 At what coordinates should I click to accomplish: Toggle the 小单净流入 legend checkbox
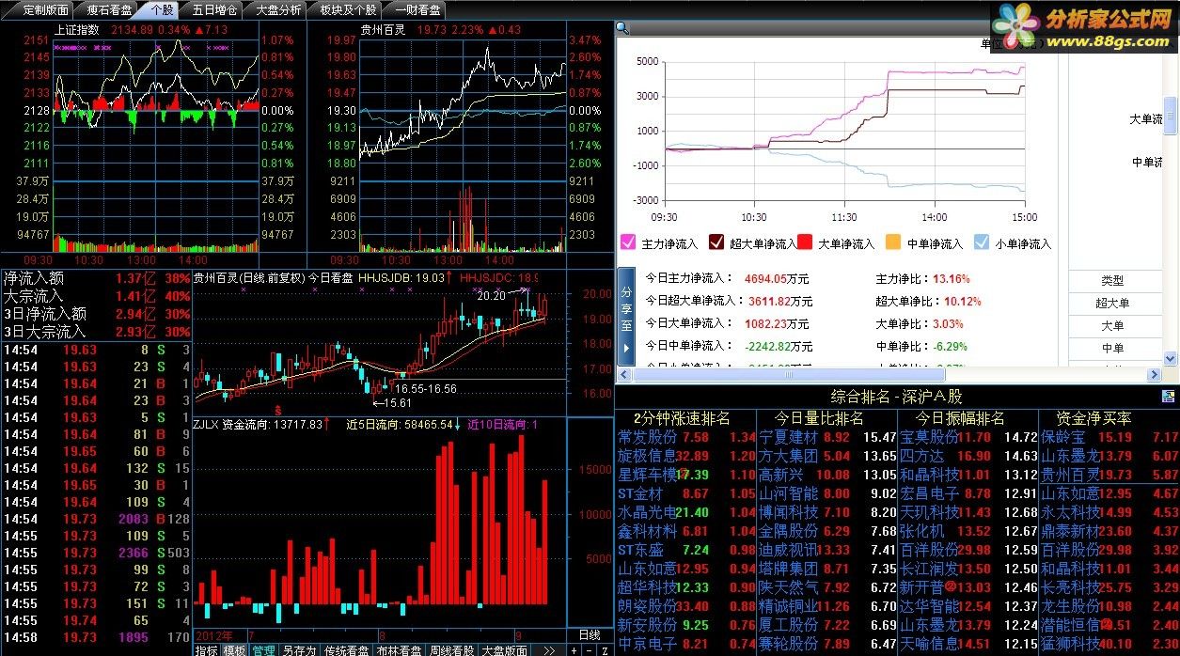982,242
